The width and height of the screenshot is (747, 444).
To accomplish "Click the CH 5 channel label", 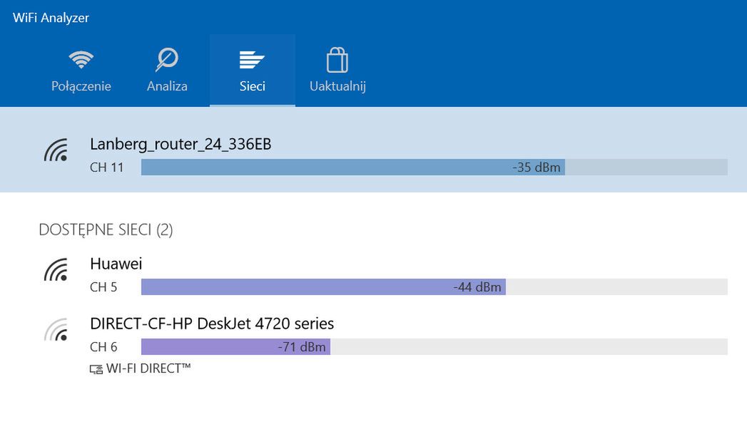I will click(103, 287).
